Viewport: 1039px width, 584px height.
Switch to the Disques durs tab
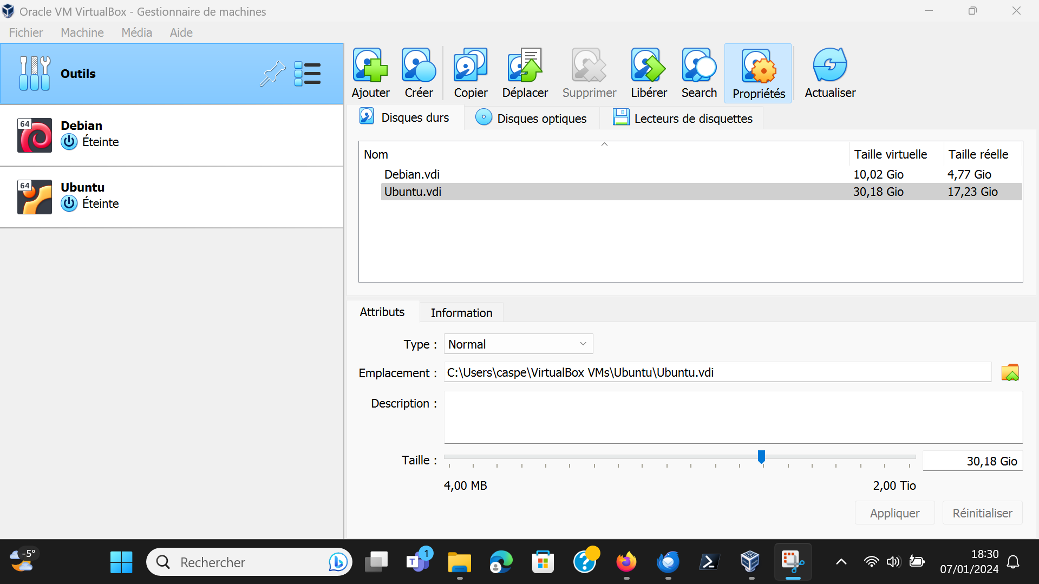click(405, 117)
